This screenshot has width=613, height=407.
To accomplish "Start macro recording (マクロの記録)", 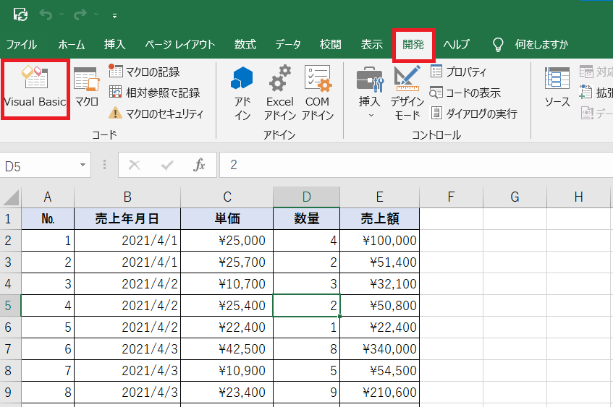I will tap(144, 72).
